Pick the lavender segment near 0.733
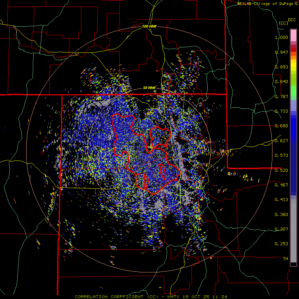The width and height of the screenshot is (299, 299). point(293,105)
